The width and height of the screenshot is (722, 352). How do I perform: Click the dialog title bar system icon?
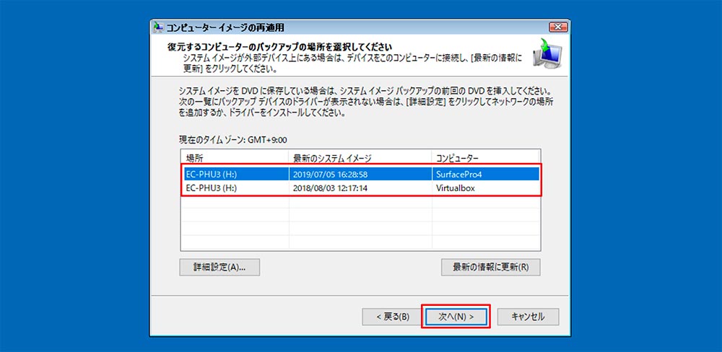(158, 27)
